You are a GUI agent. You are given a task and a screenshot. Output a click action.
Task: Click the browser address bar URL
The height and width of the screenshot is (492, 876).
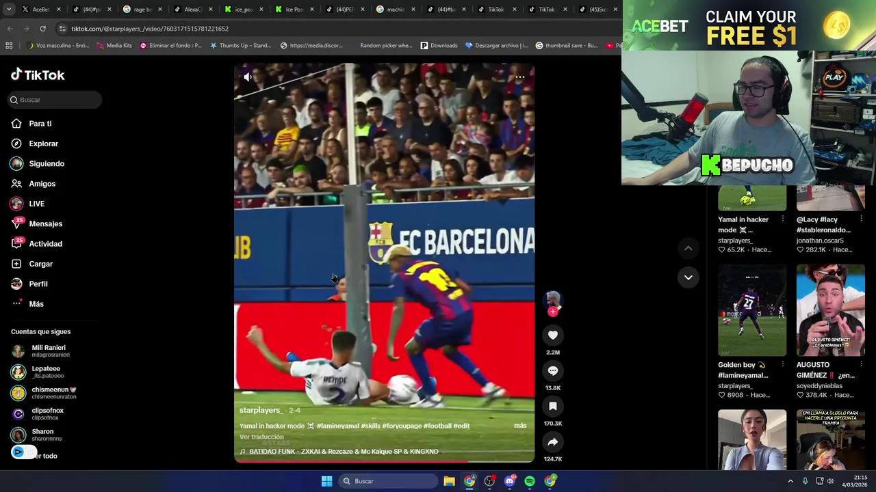pos(150,29)
